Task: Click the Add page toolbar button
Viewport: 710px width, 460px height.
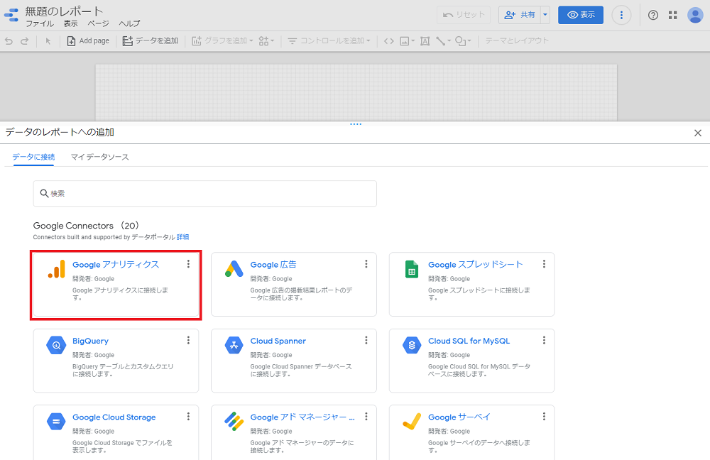Action: pos(88,41)
